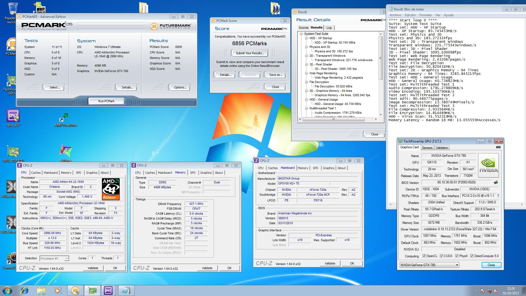Open the PCMark desktop shortcut
The width and height of the screenshot is (526, 296).
11,47
